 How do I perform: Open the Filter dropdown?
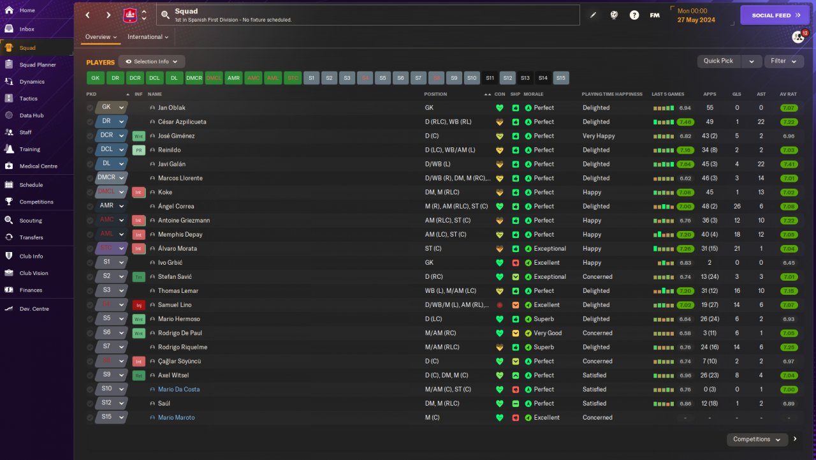783,61
